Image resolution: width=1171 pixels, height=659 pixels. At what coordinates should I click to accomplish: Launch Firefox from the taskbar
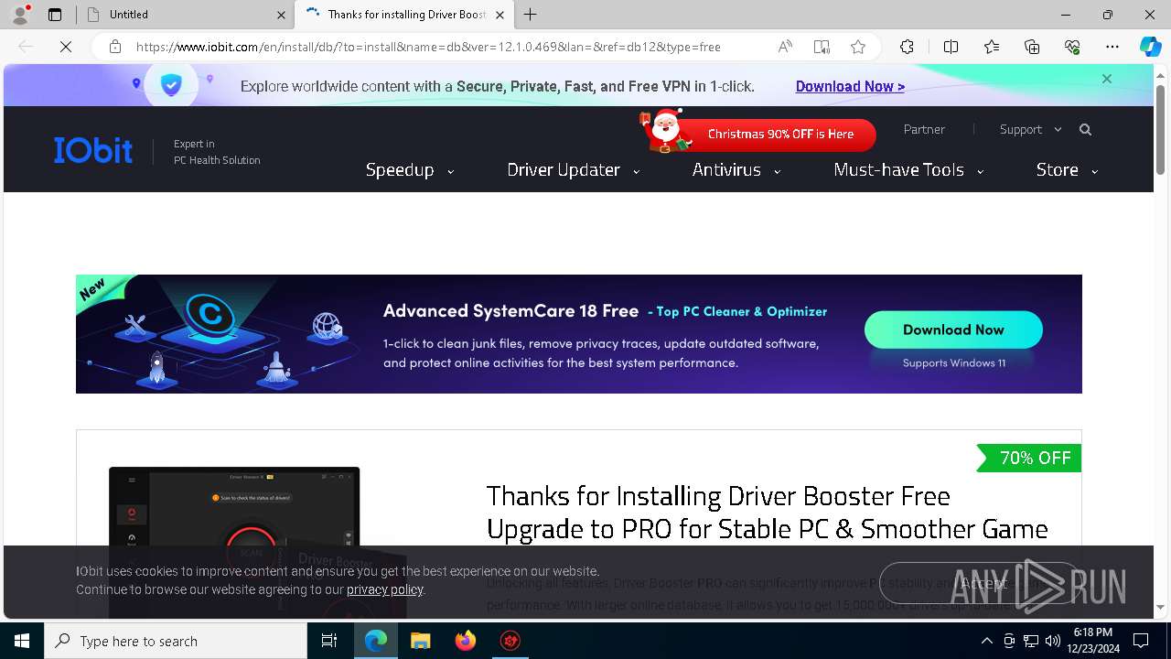[x=465, y=641]
